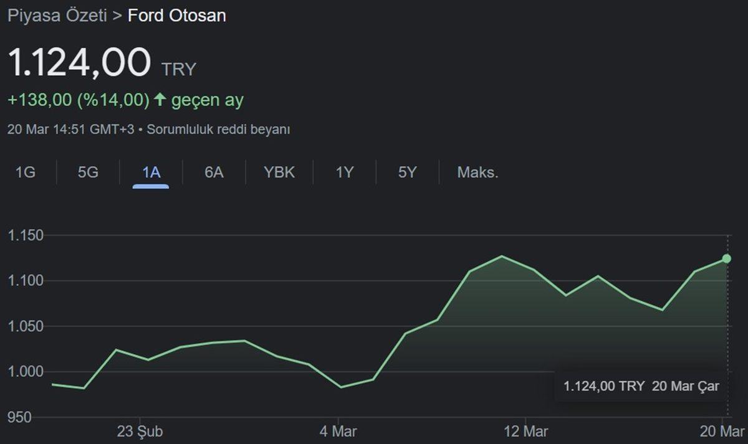Screen dimensions: 748x444
Task: Click the 1.150 price axis label
Action: click(x=25, y=236)
